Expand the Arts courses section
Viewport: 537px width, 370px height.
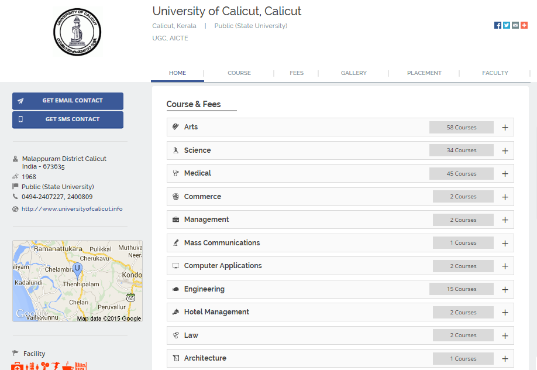coord(505,128)
